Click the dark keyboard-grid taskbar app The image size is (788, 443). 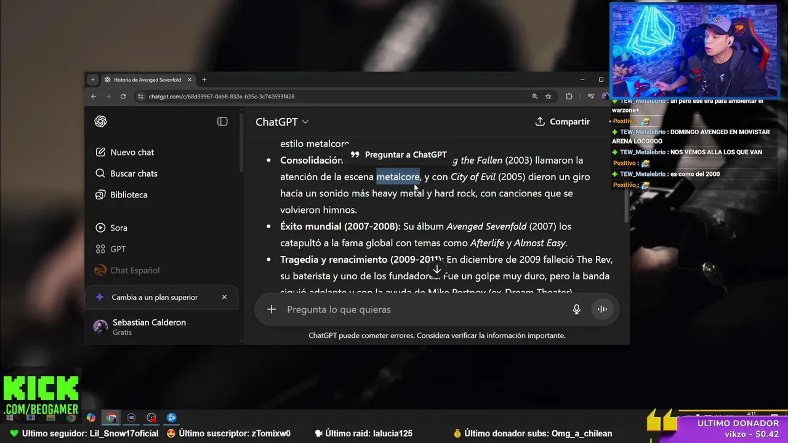[131, 418]
